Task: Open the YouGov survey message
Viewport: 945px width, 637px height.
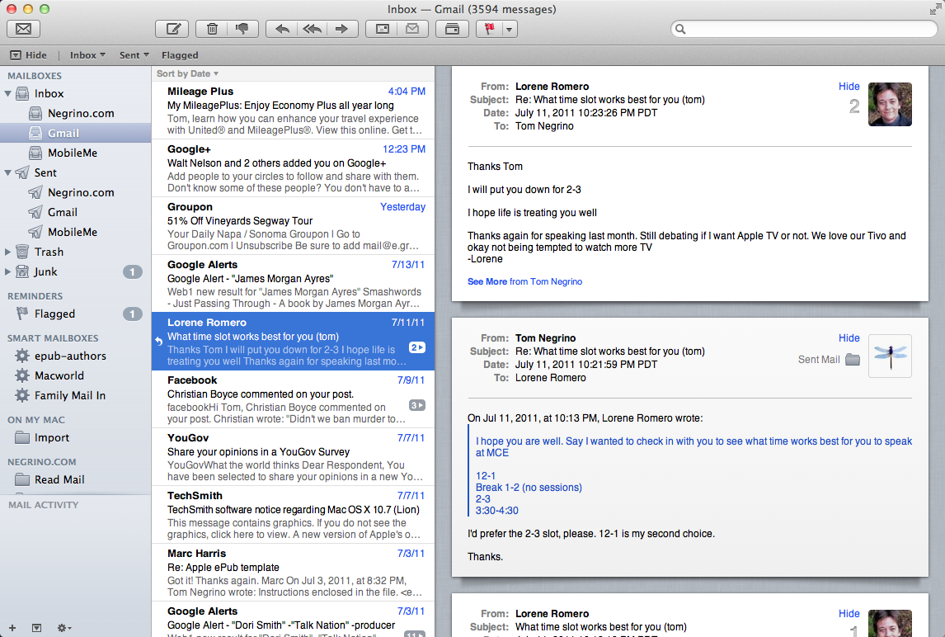Action: (x=293, y=457)
